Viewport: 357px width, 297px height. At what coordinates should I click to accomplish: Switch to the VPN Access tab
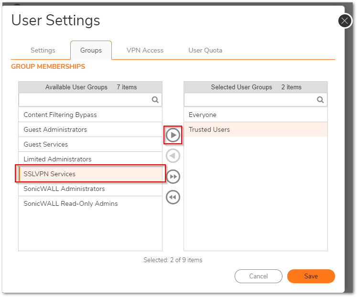[x=145, y=50]
